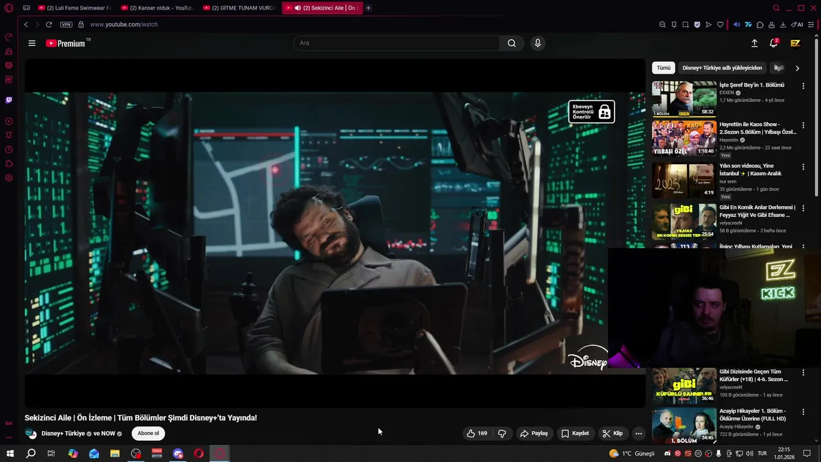Image resolution: width=821 pixels, height=462 pixels.
Task: Open Acayip Hikayeler 1. Bölüm thumbnail
Action: point(684,426)
